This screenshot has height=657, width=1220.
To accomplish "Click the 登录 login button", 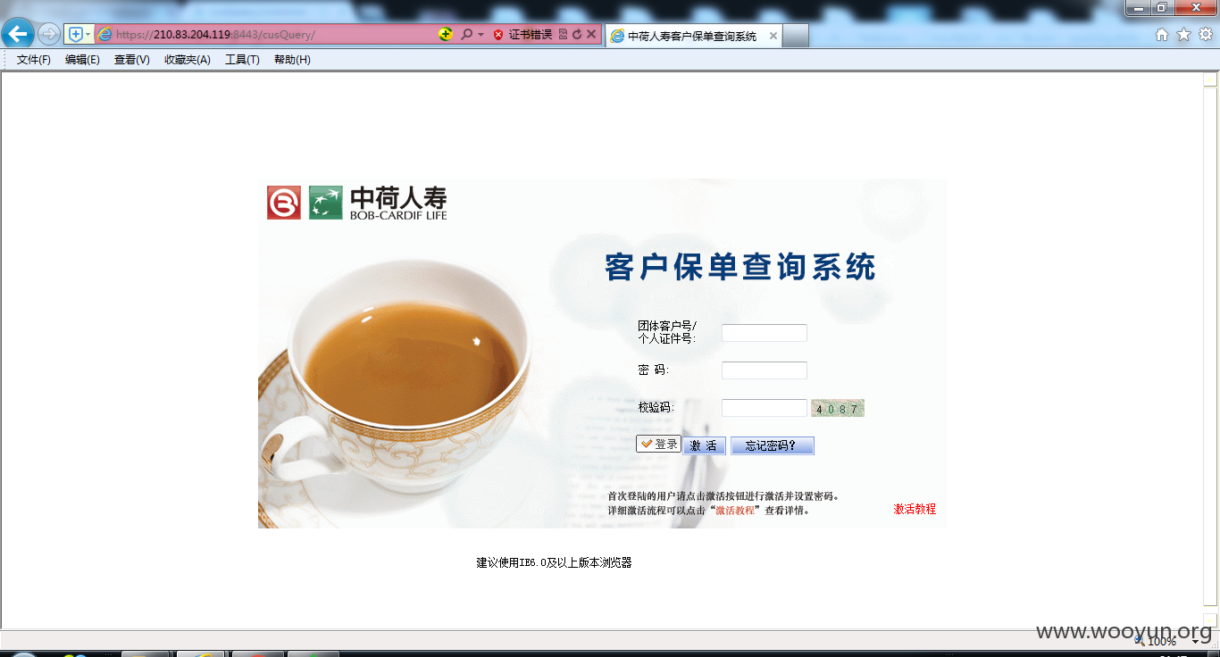I will tap(658, 444).
